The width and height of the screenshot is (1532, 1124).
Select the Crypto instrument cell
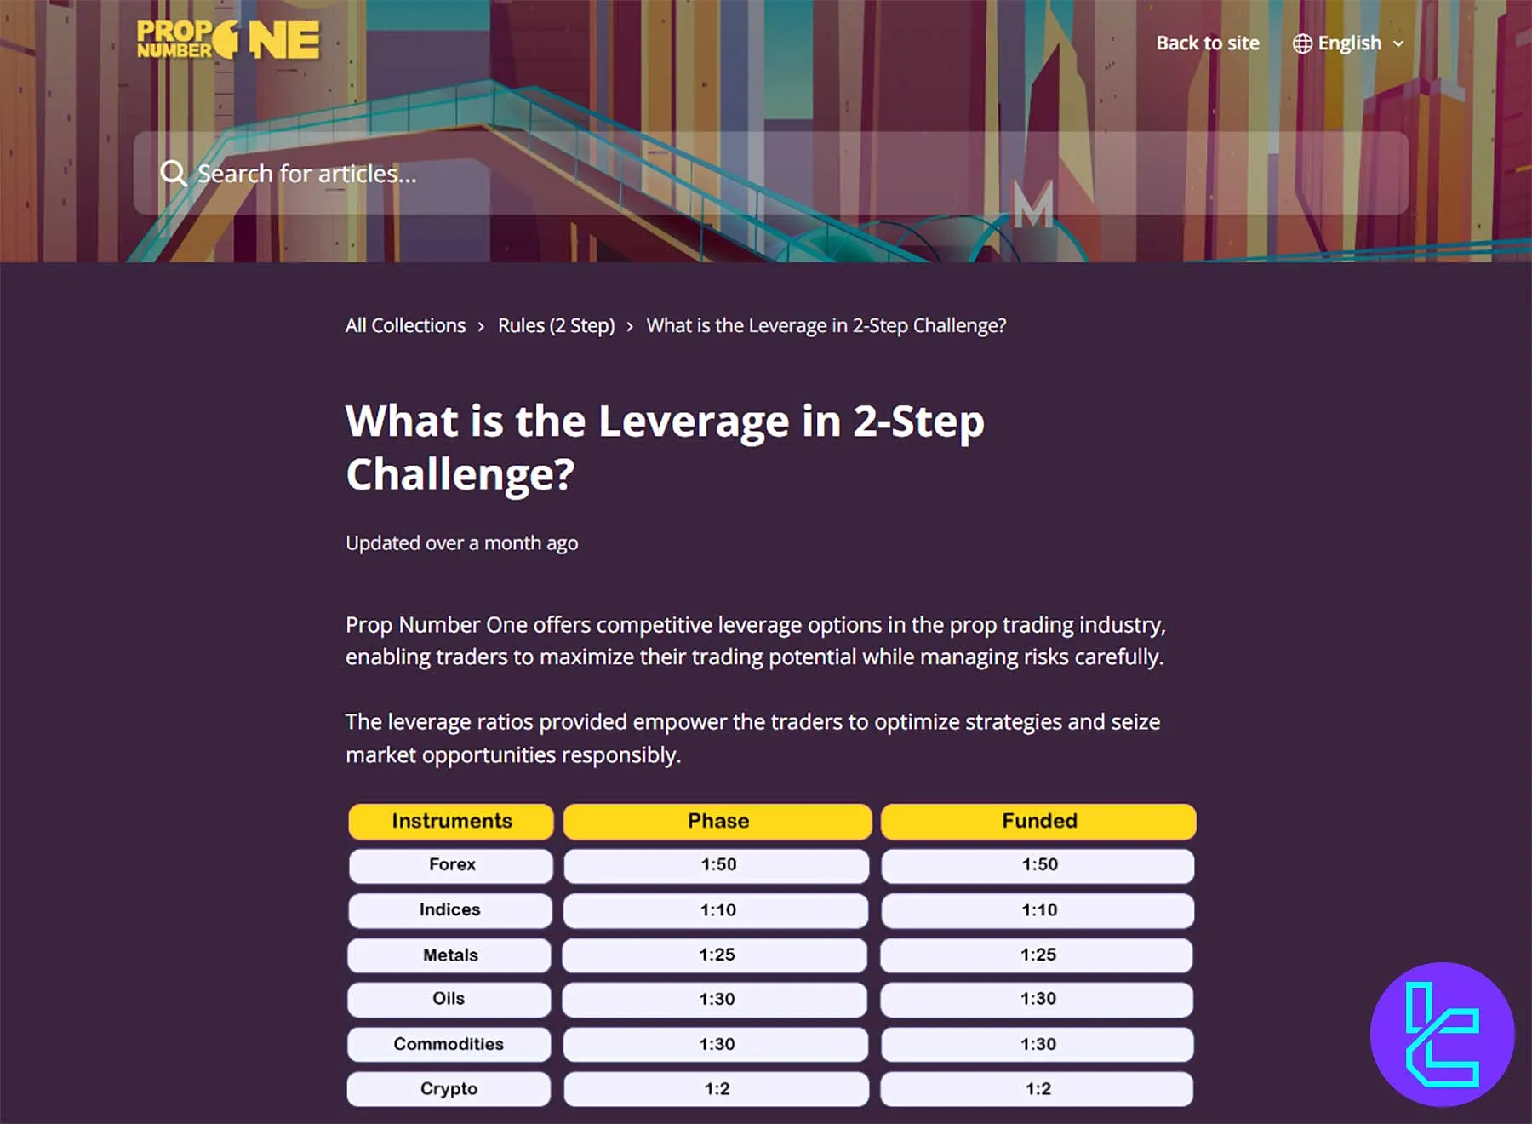click(449, 1089)
